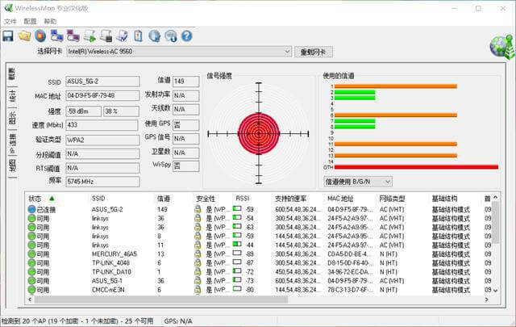This screenshot has width=516, height=327.
Task: Open the 文件 menu
Action: coord(10,21)
